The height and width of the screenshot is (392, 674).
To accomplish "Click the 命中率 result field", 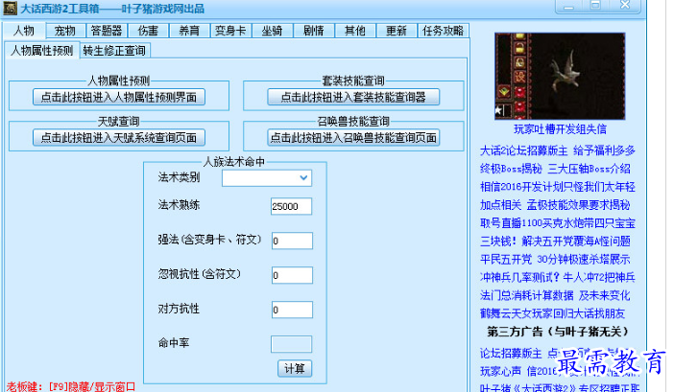I will pos(292,344).
